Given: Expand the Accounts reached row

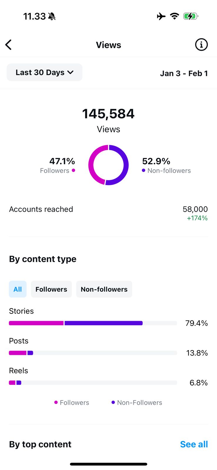Looking at the screenshot, I should click(108, 213).
